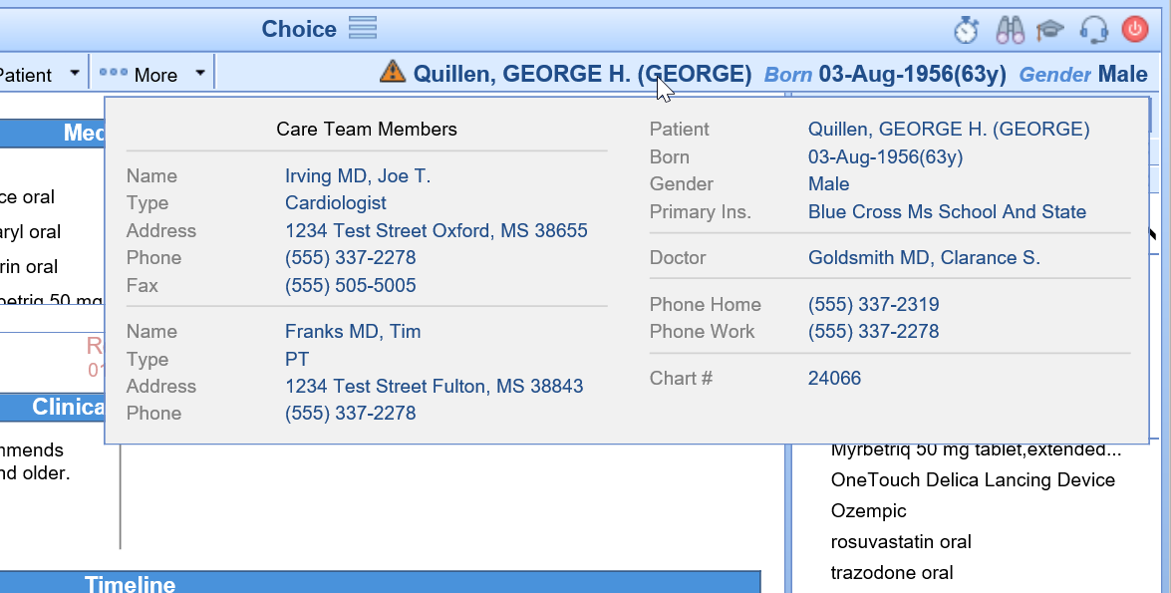
Task: Select rosuvastatin oral in list
Action: click(900, 542)
